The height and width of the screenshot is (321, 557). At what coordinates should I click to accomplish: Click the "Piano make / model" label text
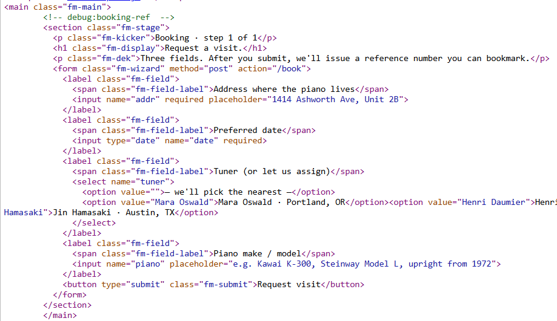pos(257,254)
